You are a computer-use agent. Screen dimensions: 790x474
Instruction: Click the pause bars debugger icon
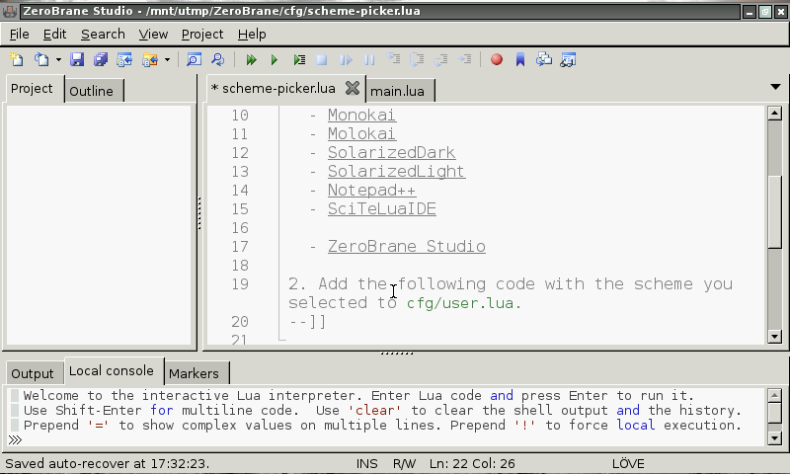[369, 59]
